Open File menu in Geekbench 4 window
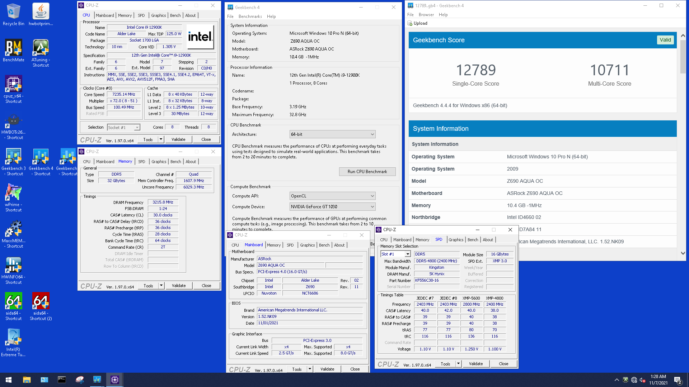This screenshot has width=689, height=387. [230, 16]
